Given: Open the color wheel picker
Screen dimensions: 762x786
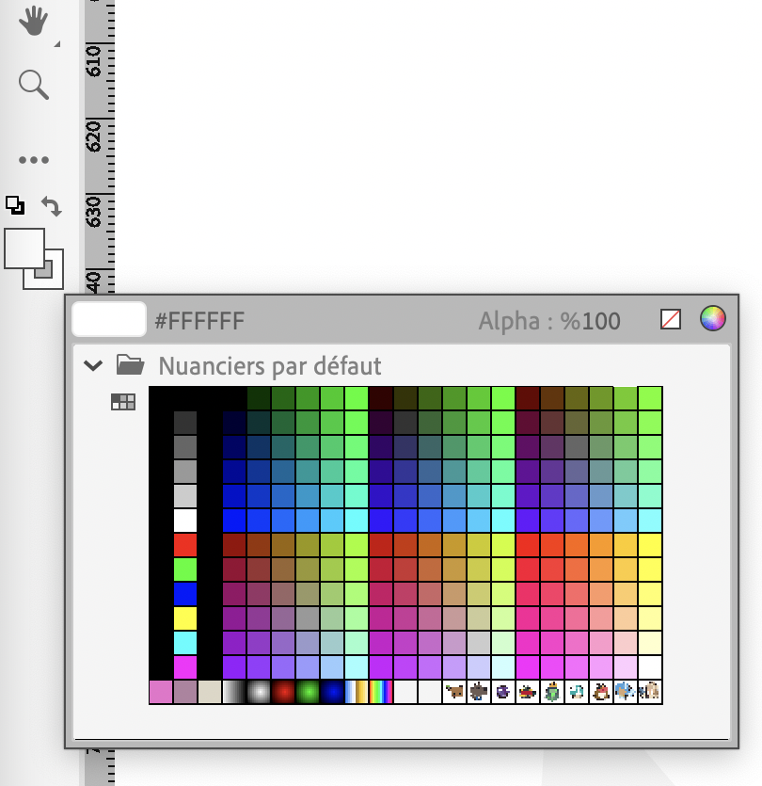Looking at the screenshot, I should coord(714,319).
